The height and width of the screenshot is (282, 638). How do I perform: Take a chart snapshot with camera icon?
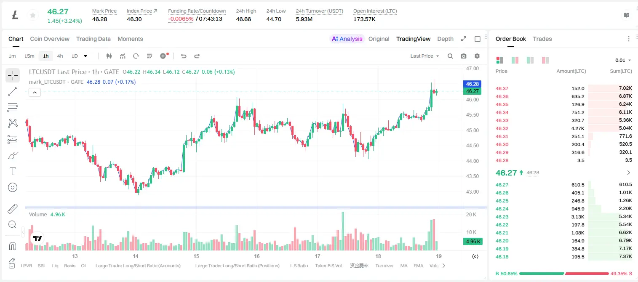(464, 56)
